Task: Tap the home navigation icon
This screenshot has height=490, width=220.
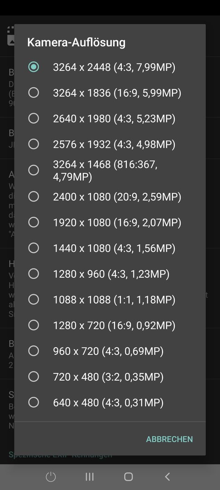Action: [x=129, y=476]
